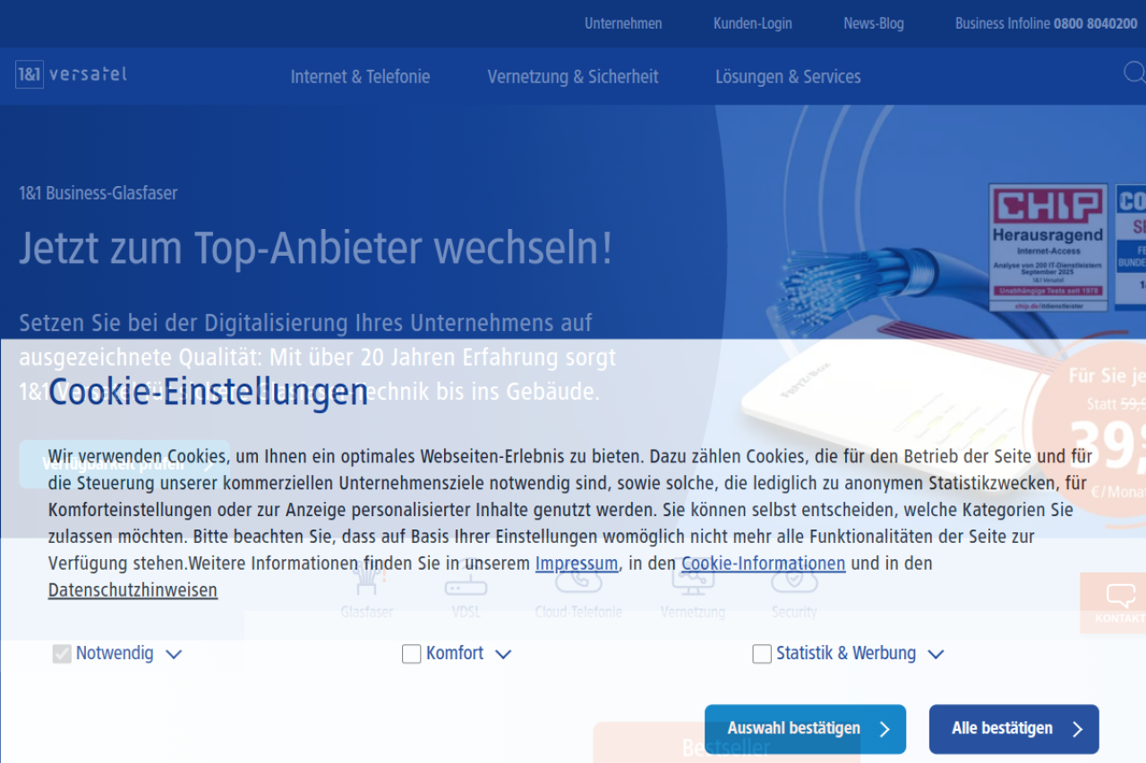Select the VDSL product icon
The image size is (1146, 763).
466,577
